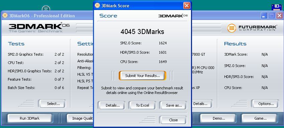Click the 3DMark Score dialog title icon
This screenshot has height=128, width=284.
97,5
